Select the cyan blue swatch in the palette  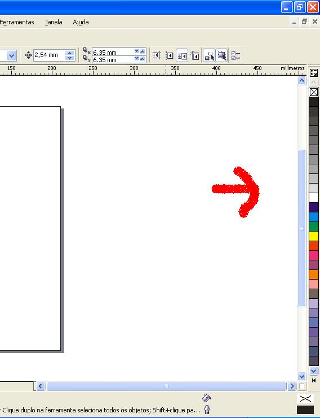click(x=314, y=217)
